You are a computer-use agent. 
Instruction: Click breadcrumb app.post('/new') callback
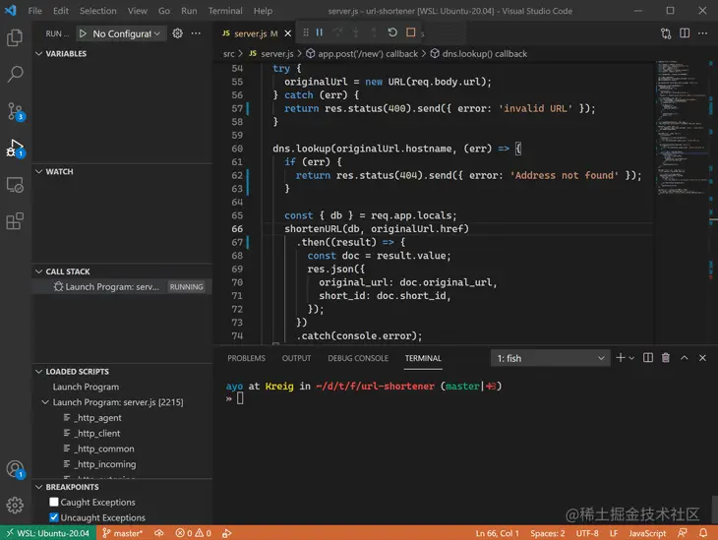[x=368, y=53]
